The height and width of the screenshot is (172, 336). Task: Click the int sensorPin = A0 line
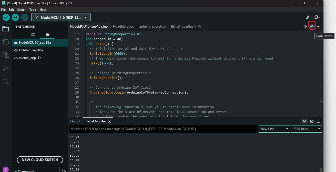(x=104, y=39)
